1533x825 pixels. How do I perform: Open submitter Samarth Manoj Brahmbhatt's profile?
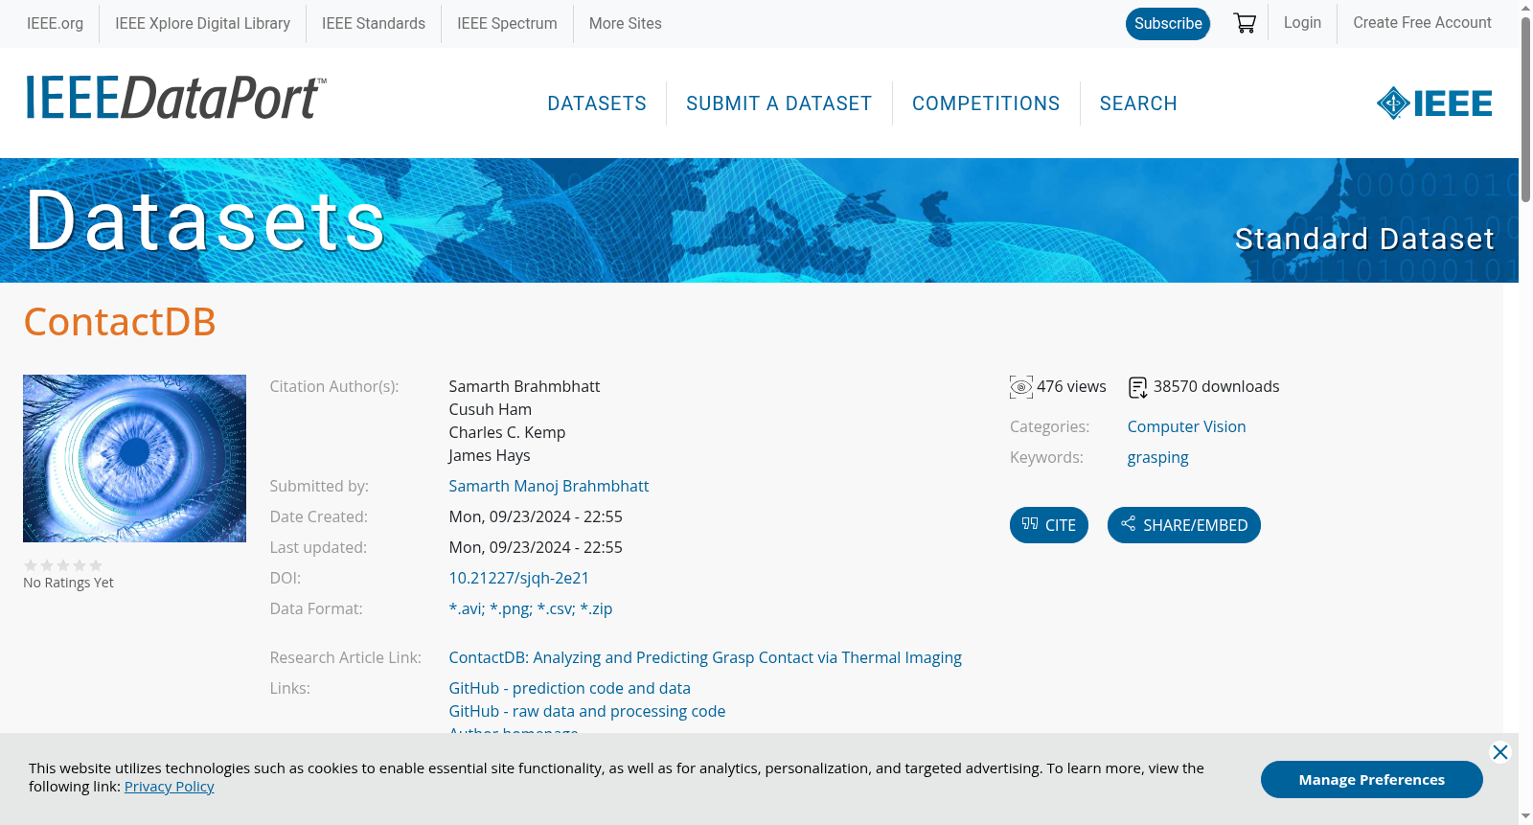click(549, 486)
